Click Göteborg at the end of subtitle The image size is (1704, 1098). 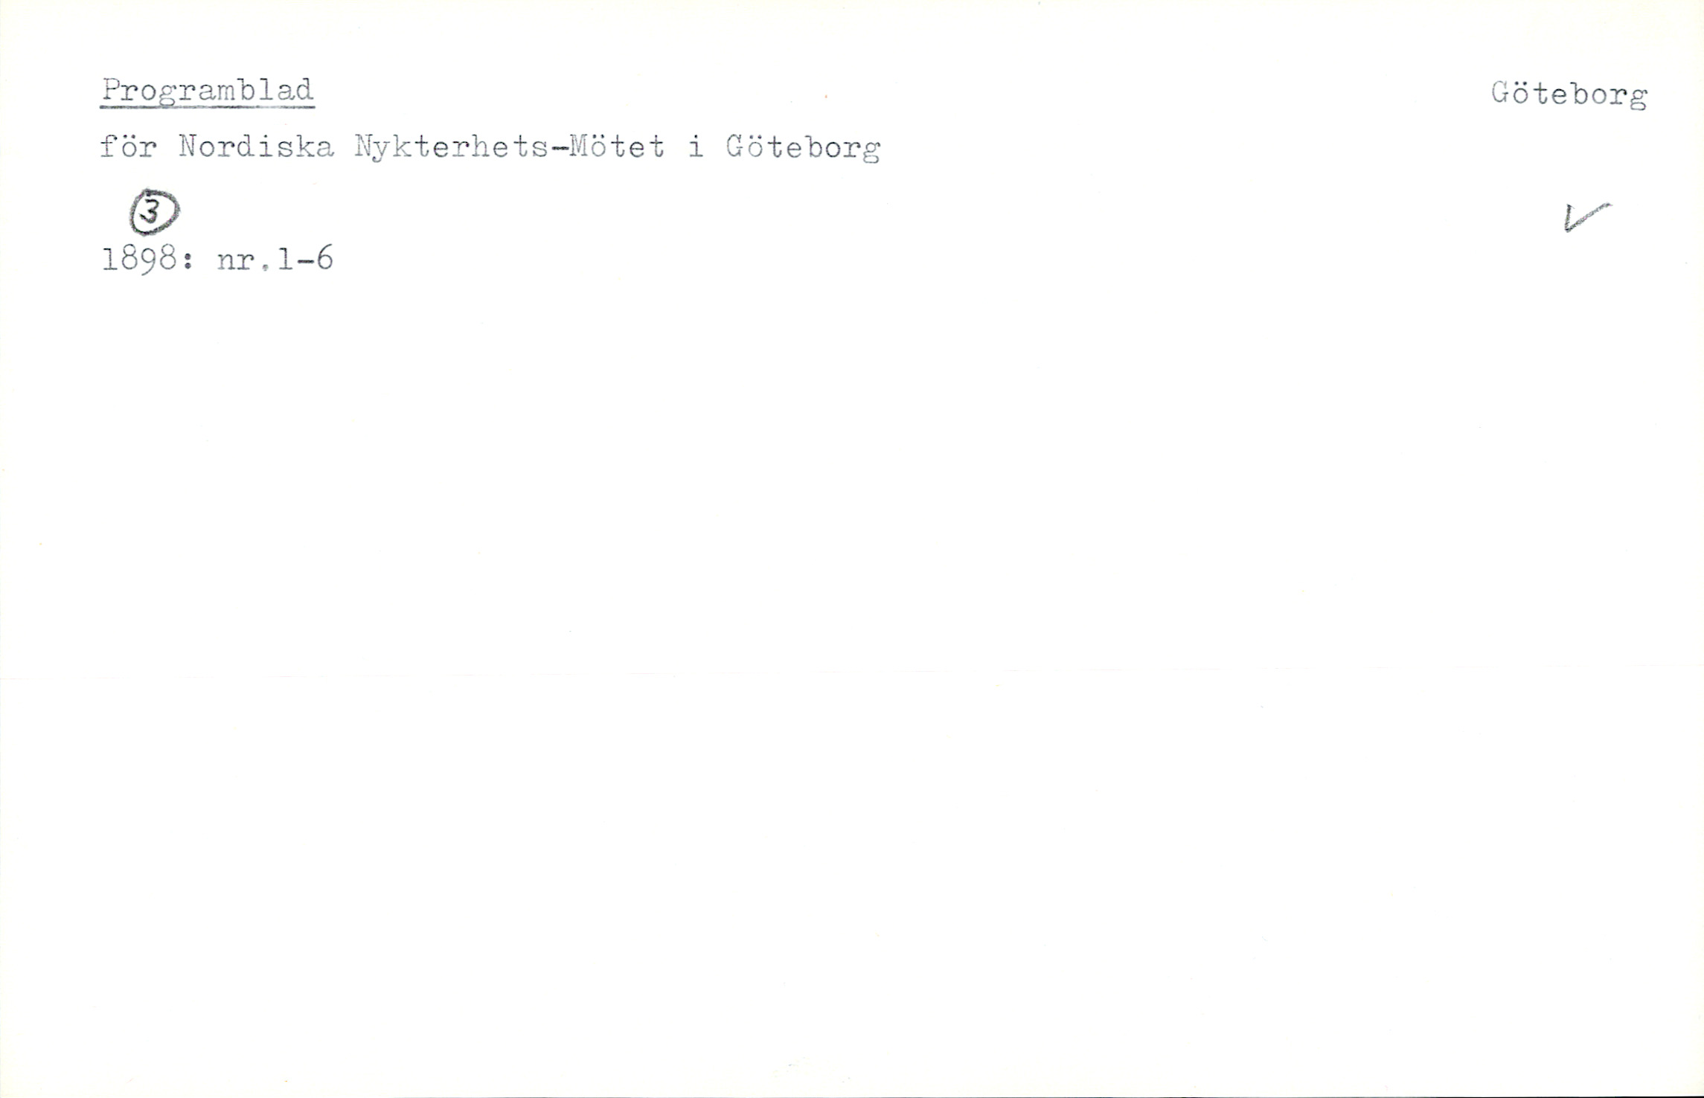click(803, 149)
